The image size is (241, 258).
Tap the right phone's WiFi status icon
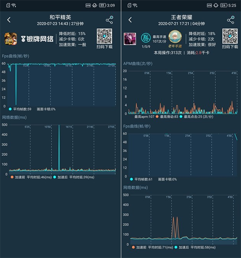135,5
